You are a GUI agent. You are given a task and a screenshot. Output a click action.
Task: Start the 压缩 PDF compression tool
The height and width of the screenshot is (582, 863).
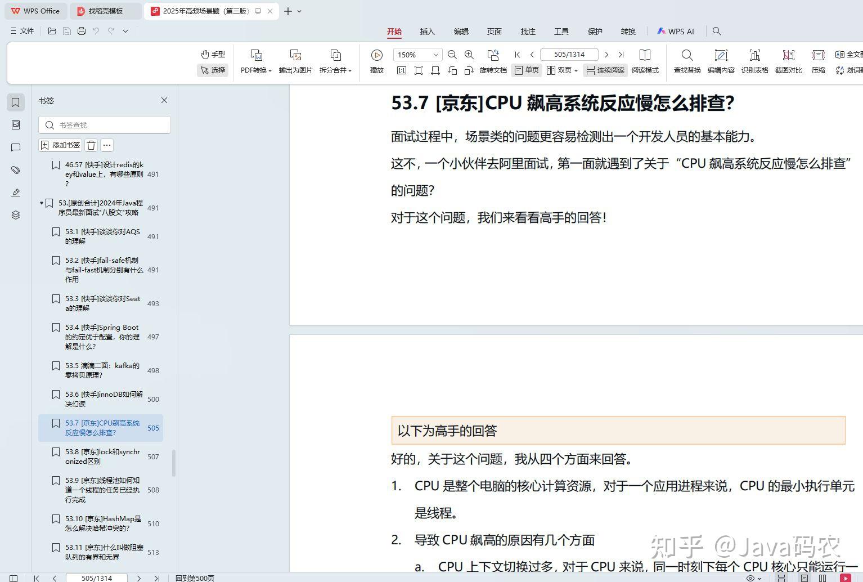[x=819, y=61]
